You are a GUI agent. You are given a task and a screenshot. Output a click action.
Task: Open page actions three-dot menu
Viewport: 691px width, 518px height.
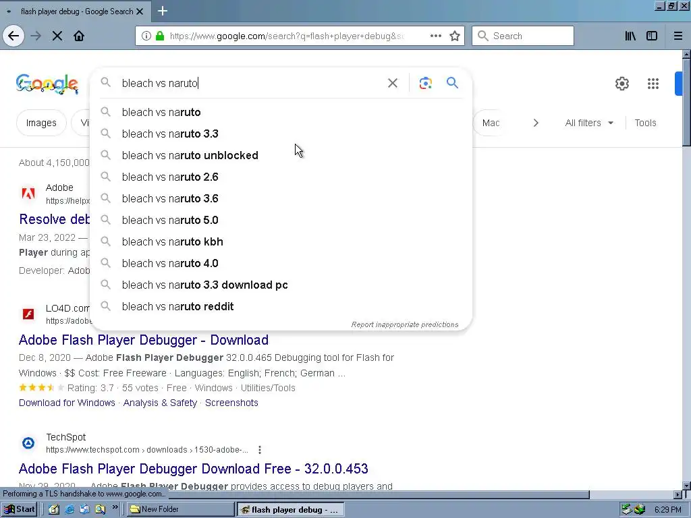[436, 36]
